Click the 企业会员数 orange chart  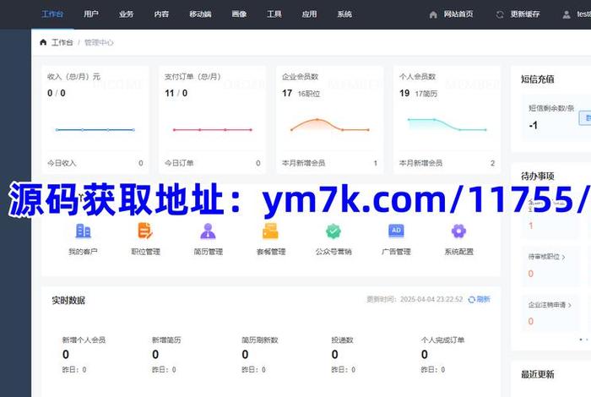330,125
